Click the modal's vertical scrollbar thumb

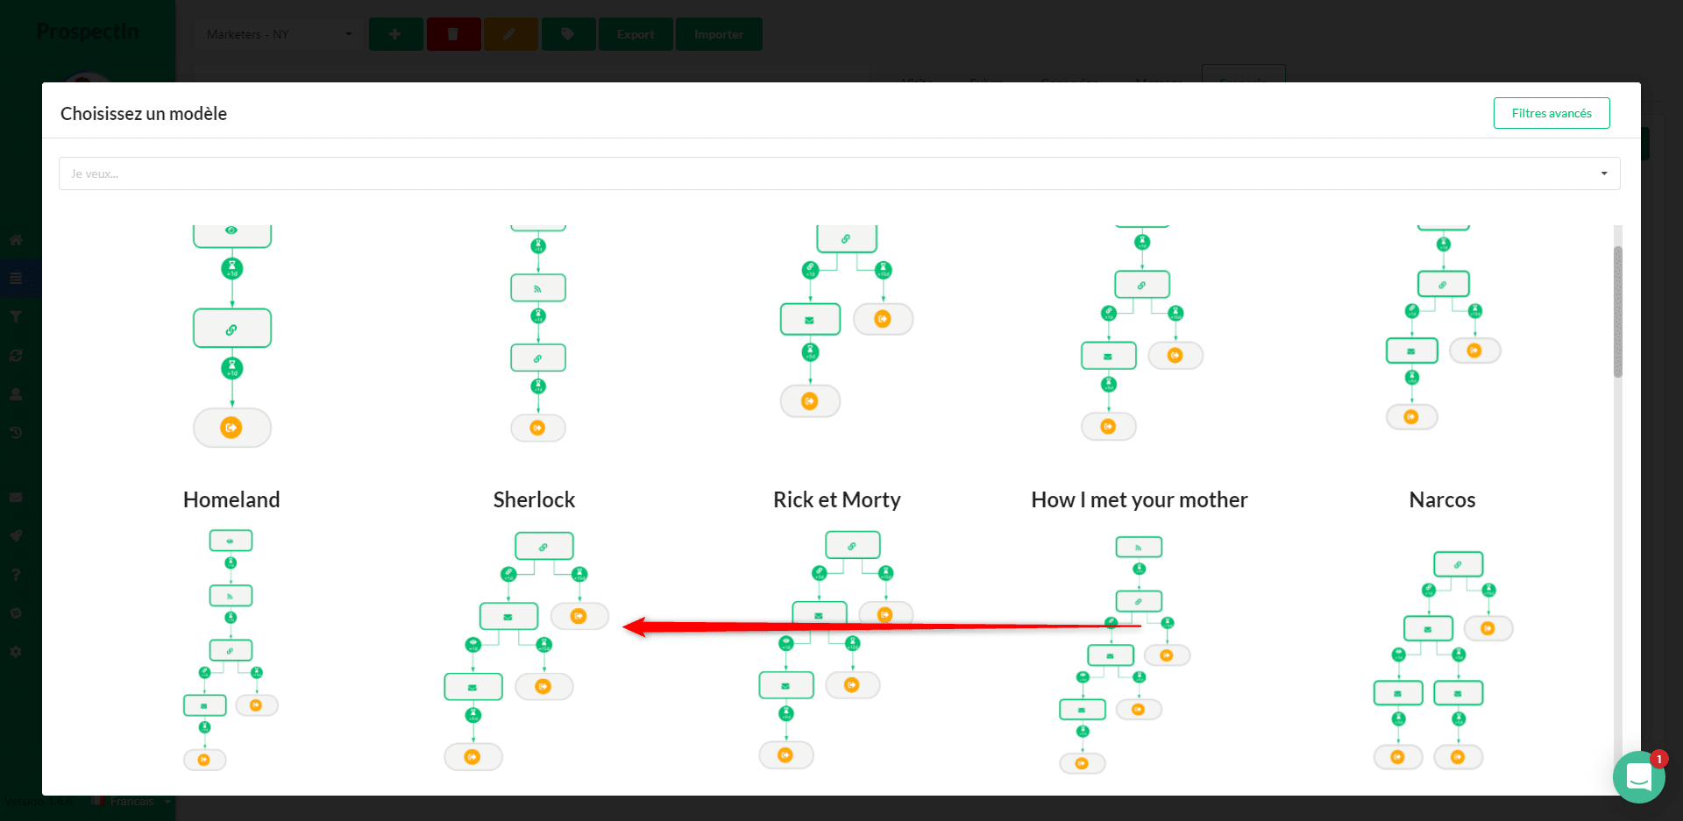pos(1618,312)
